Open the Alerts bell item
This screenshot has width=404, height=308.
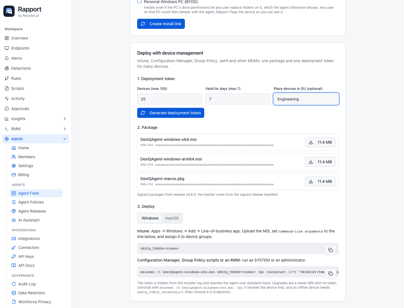pos(36,58)
